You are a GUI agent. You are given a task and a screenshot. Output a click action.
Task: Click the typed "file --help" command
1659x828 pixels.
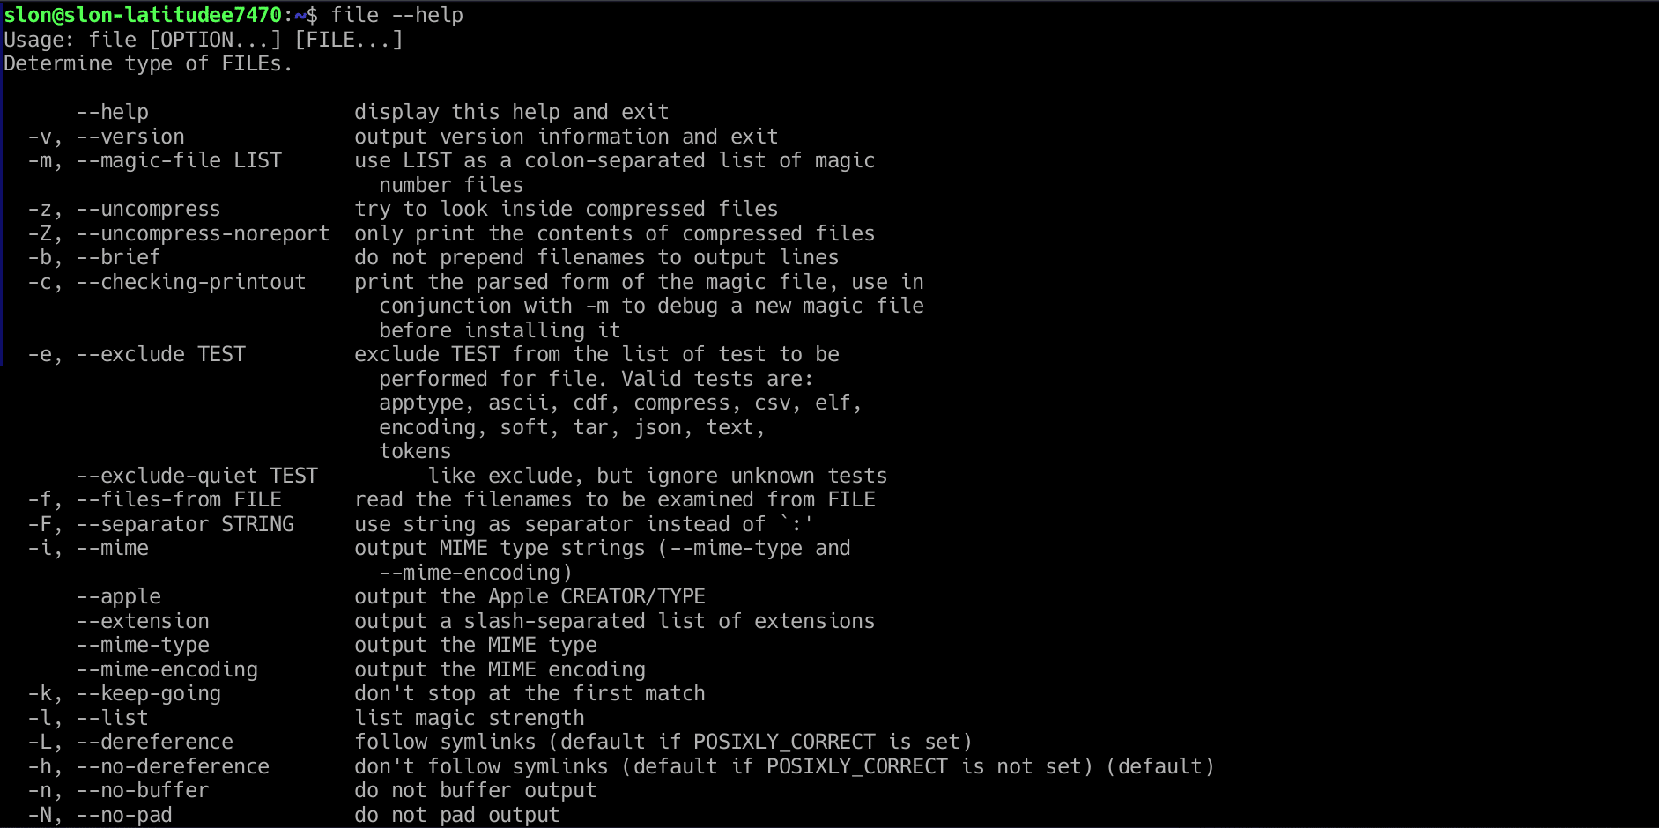click(x=396, y=15)
